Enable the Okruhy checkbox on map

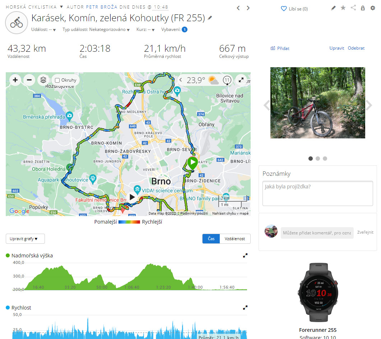57,80
